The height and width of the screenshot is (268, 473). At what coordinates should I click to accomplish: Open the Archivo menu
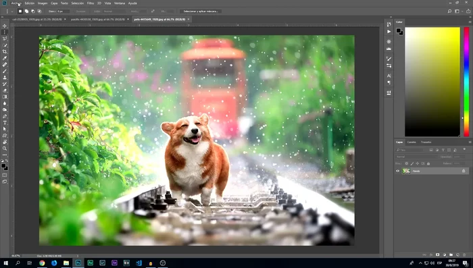16,3
